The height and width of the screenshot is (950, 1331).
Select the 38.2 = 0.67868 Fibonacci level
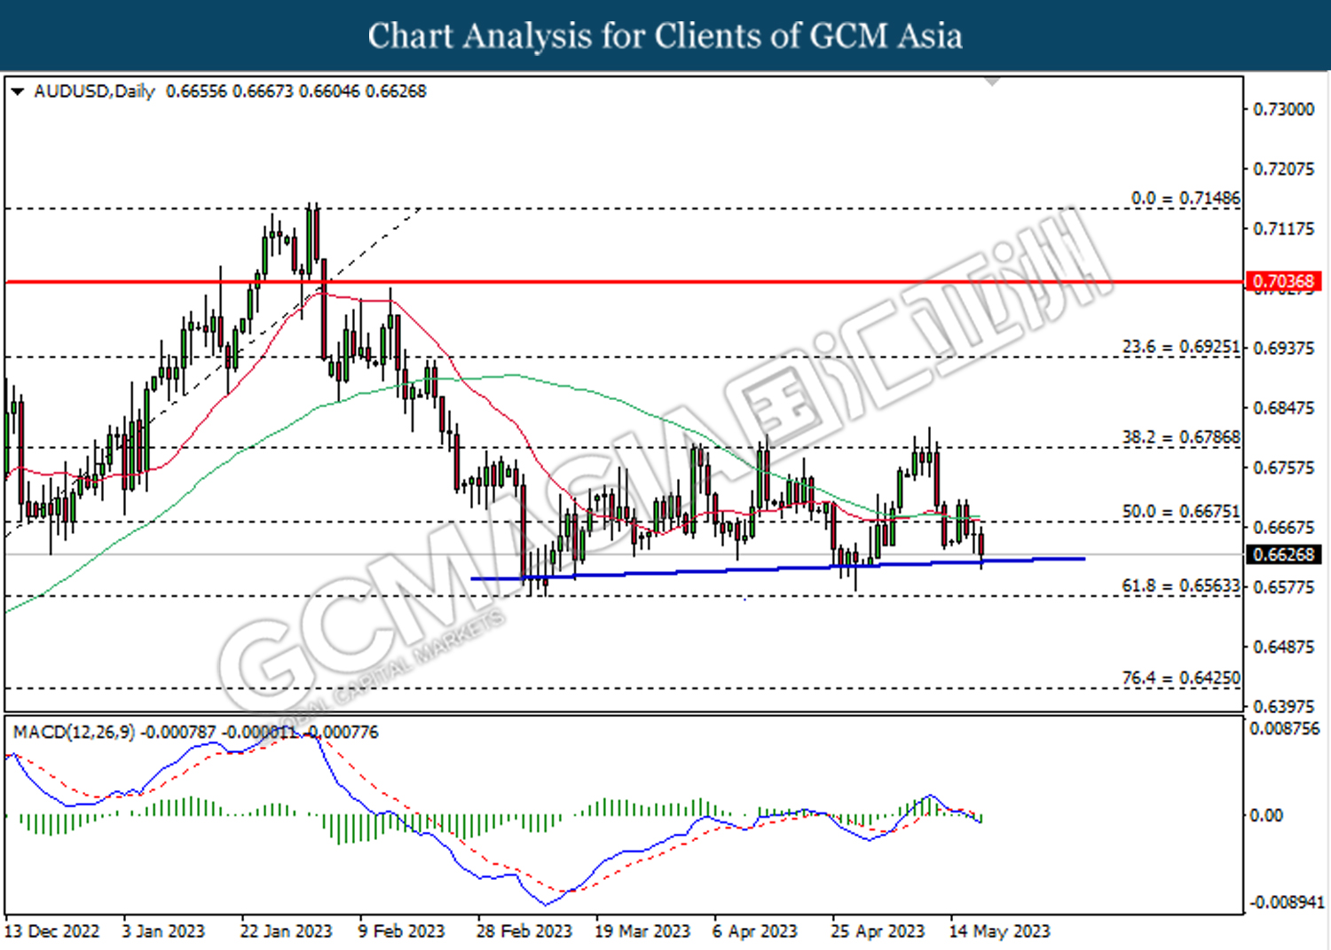[x=1180, y=437]
